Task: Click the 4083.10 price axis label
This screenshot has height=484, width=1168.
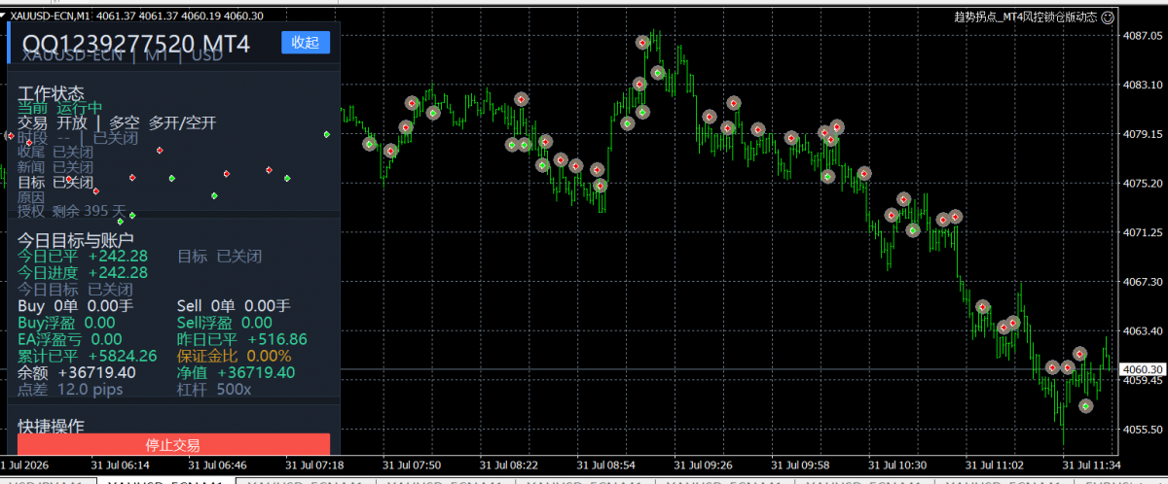Action: tap(1143, 86)
